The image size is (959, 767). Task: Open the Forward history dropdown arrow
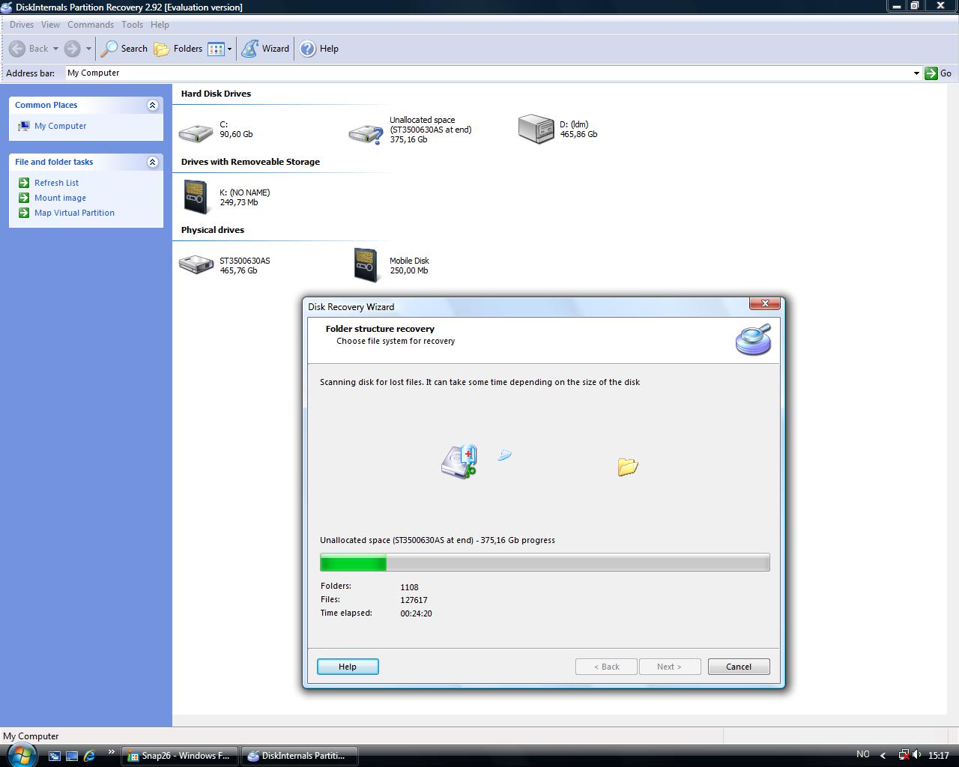point(88,49)
